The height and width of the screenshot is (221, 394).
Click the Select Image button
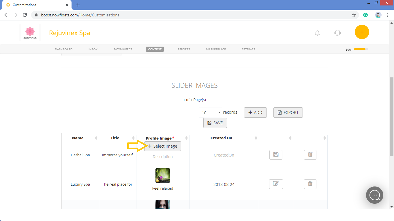[163, 146]
